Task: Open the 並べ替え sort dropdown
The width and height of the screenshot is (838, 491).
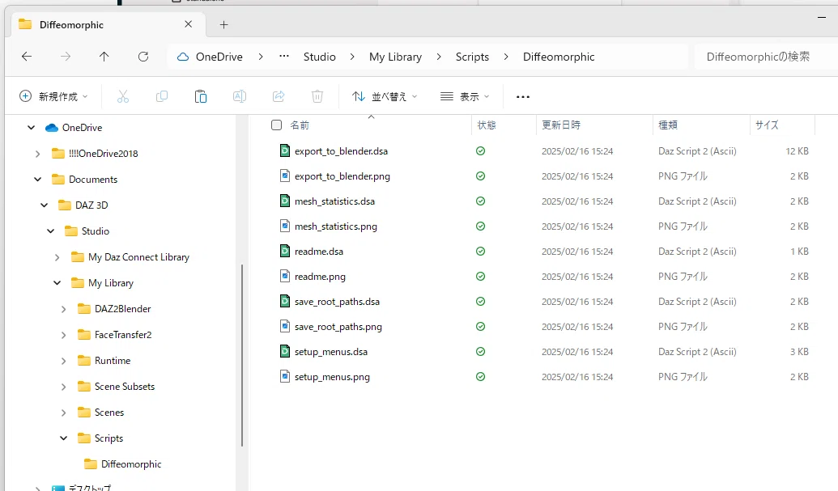Action: coord(385,96)
